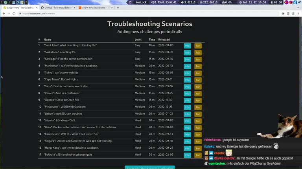
Task: Open a new browser tab
Action: [x=118, y=7]
